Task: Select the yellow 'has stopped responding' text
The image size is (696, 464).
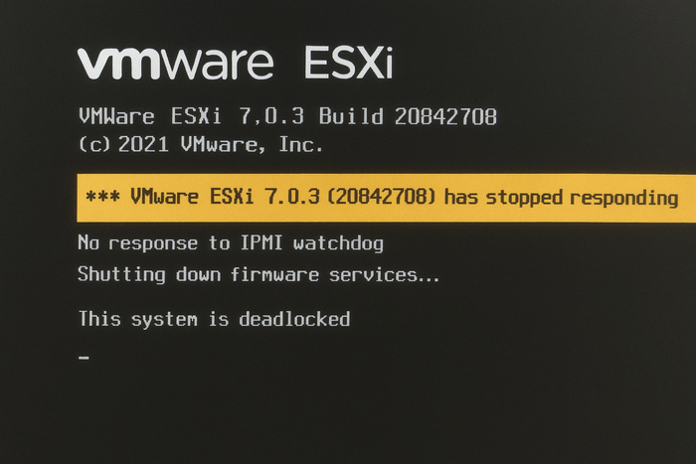Action: pos(561,198)
